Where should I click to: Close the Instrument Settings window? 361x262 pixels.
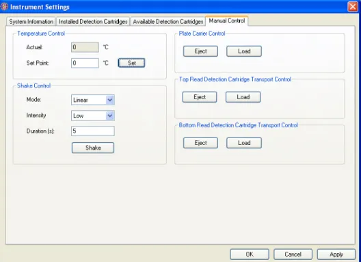[x=353, y=7]
